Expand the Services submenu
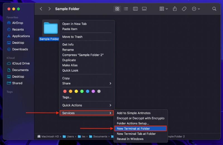223x145 pixels. (87, 113)
